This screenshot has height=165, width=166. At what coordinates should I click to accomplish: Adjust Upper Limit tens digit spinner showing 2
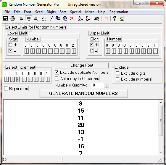[149, 51]
